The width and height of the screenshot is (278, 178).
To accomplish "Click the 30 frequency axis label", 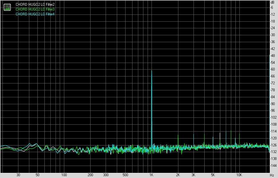I will click(x=18, y=175).
